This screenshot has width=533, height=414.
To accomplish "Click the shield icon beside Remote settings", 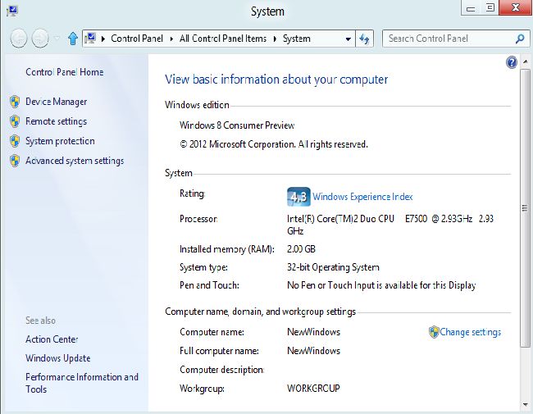I will coord(15,121).
